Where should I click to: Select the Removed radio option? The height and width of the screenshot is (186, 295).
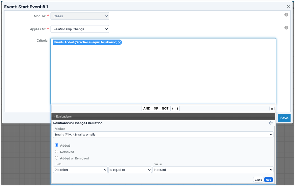tap(57, 152)
